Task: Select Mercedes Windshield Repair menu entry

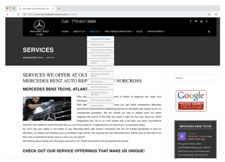Action: (x=101, y=75)
